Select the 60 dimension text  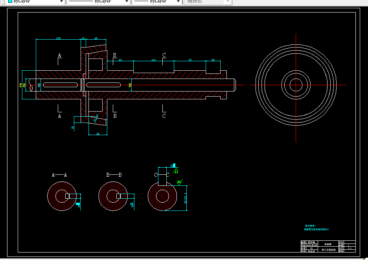point(120,60)
